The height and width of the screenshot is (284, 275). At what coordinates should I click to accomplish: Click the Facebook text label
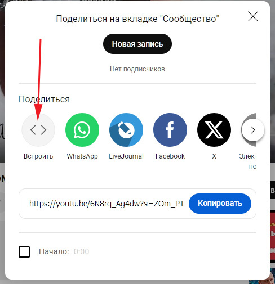pyautogui.click(x=170, y=156)
